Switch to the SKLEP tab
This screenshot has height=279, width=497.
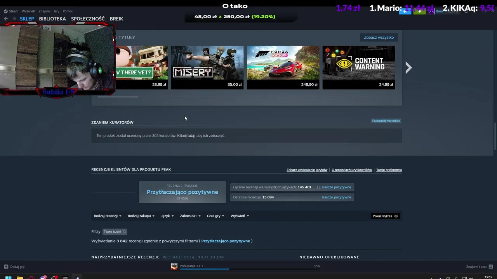click(x=27, y=19)
